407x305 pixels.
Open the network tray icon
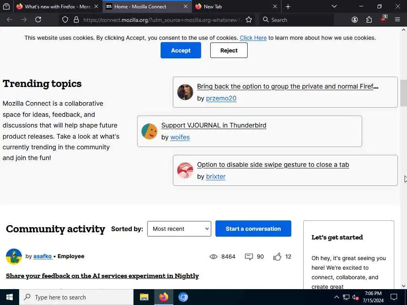(x=346, y=297)
